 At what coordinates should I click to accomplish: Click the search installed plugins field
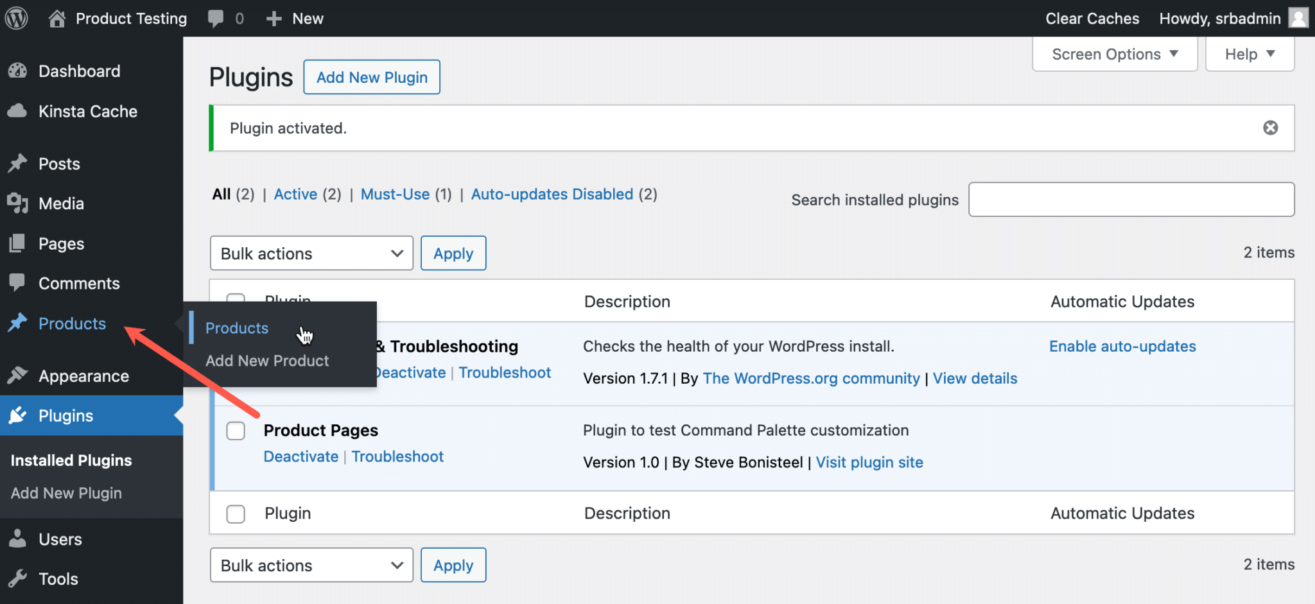tap(1131, 200)
